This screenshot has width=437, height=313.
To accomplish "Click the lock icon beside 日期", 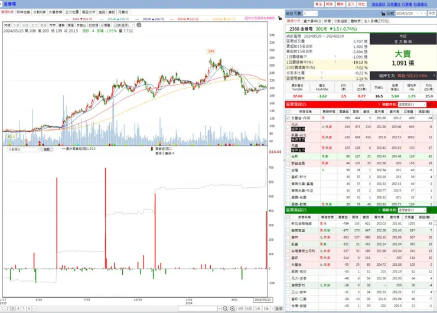I will point(383,14).
